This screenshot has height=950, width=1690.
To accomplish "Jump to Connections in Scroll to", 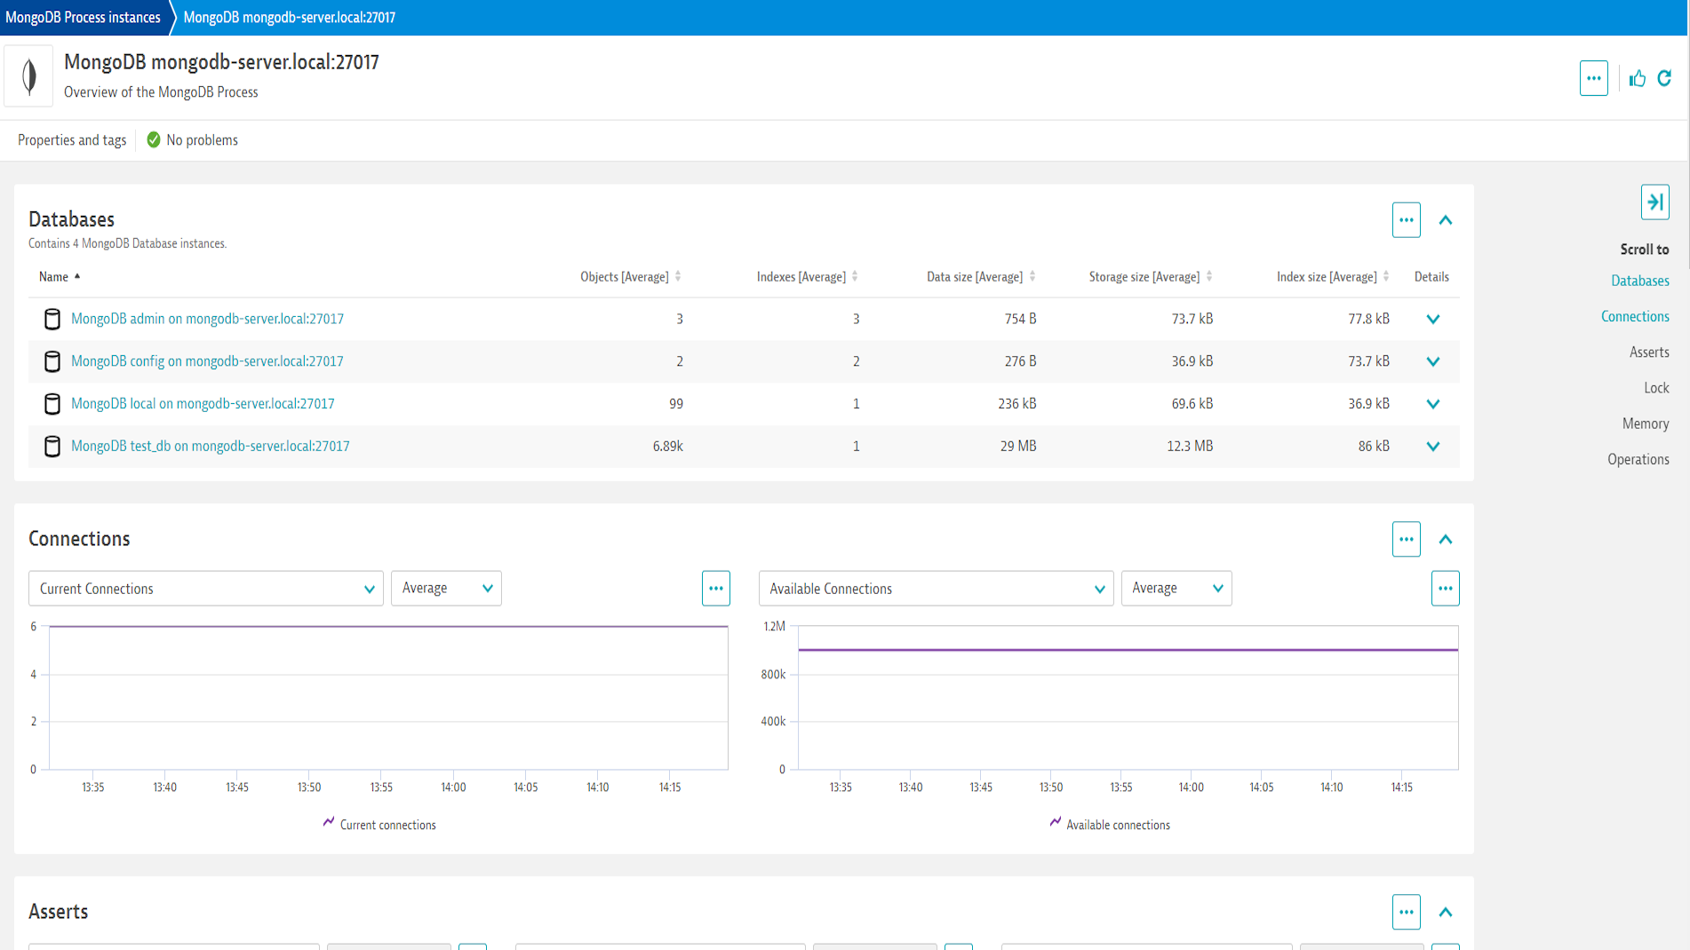I will click(x=1635, y=316).
